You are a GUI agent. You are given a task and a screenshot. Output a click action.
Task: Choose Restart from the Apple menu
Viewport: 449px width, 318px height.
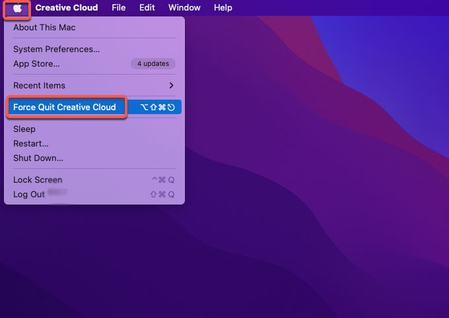31,144
